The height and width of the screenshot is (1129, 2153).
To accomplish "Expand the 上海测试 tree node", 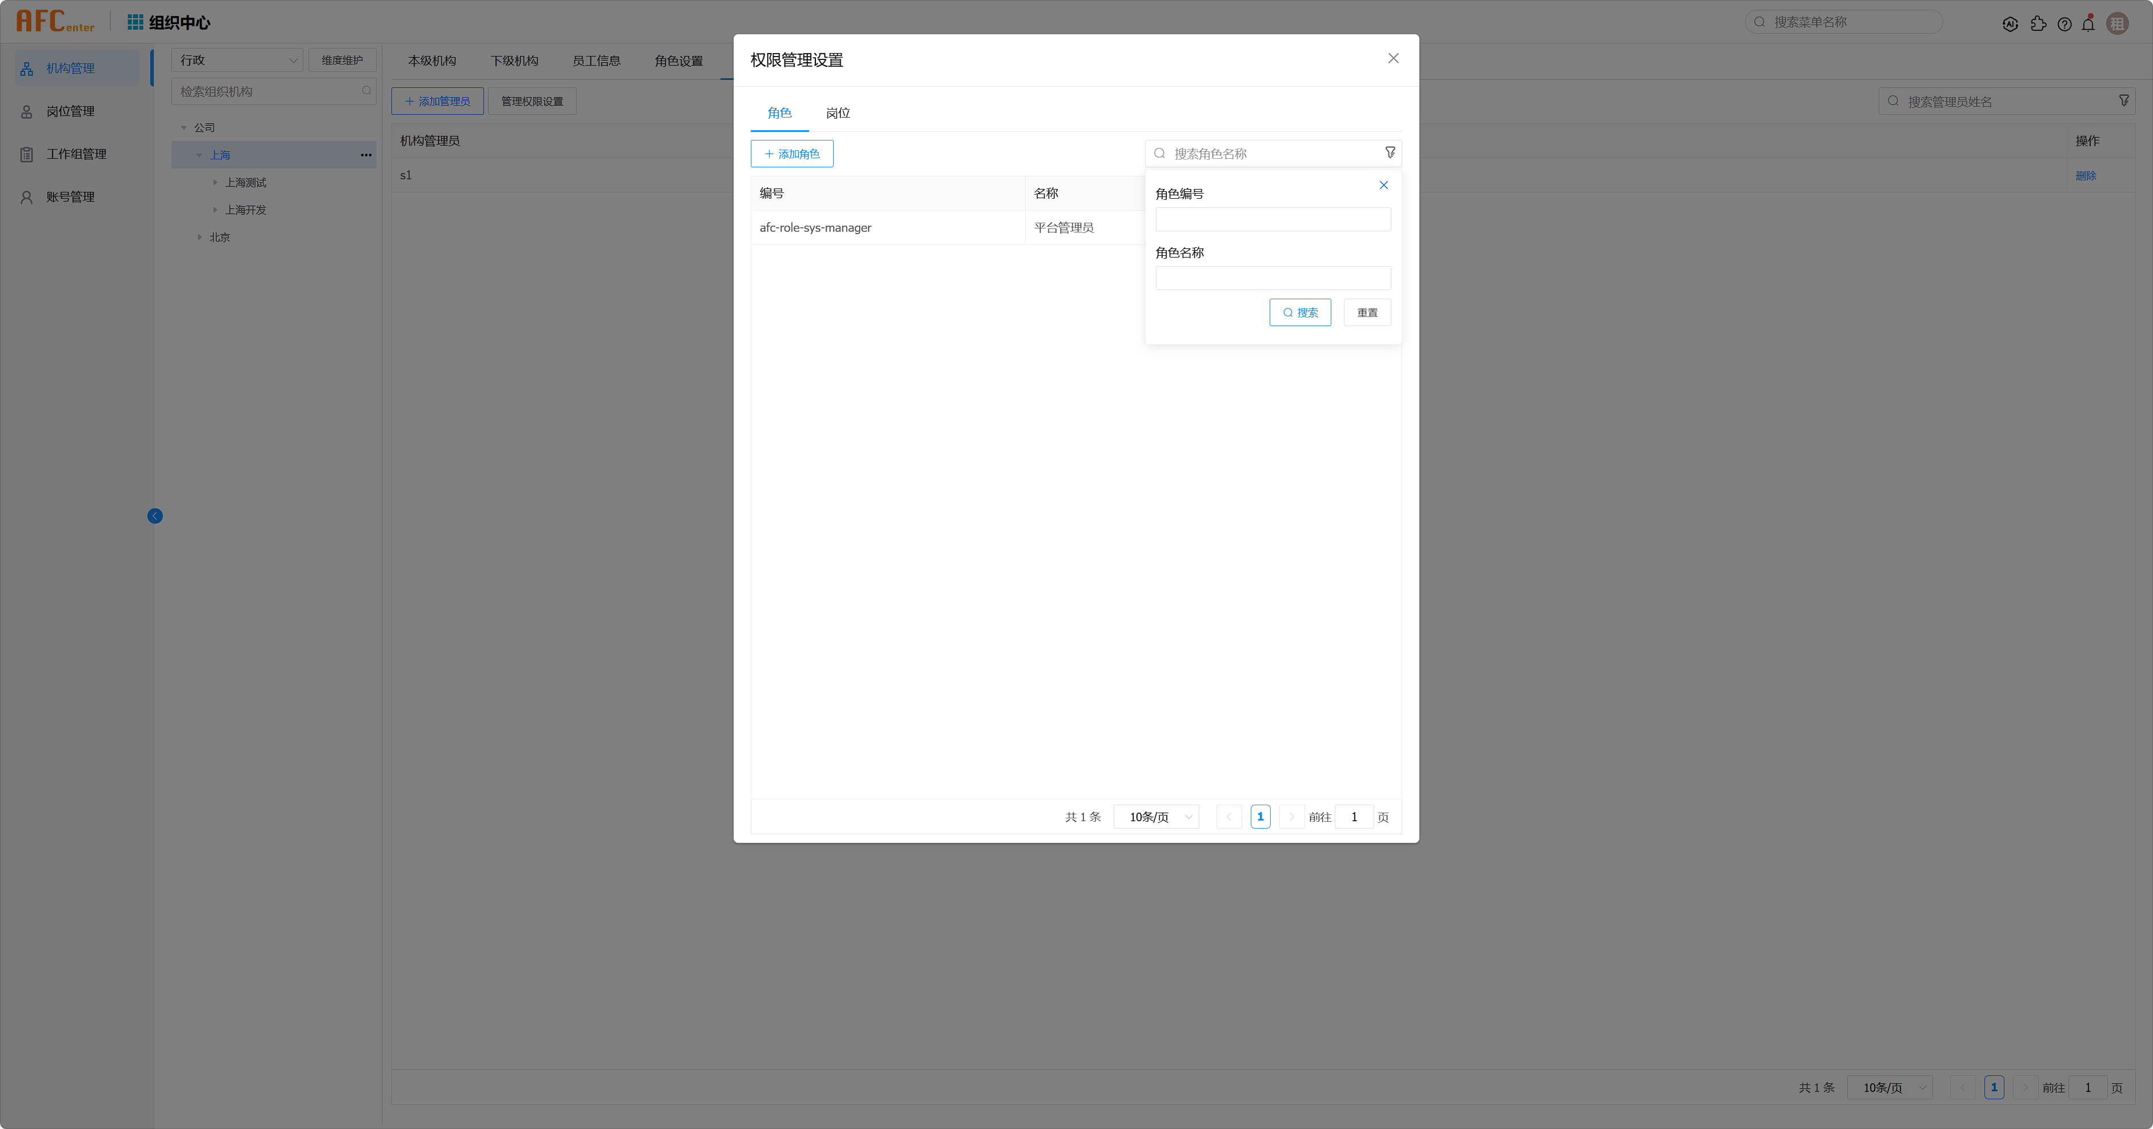I will click(215, 182).
